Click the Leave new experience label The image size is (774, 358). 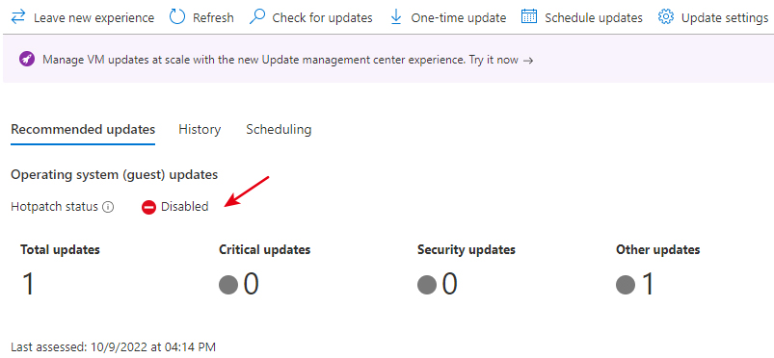(x=93, y=18)
